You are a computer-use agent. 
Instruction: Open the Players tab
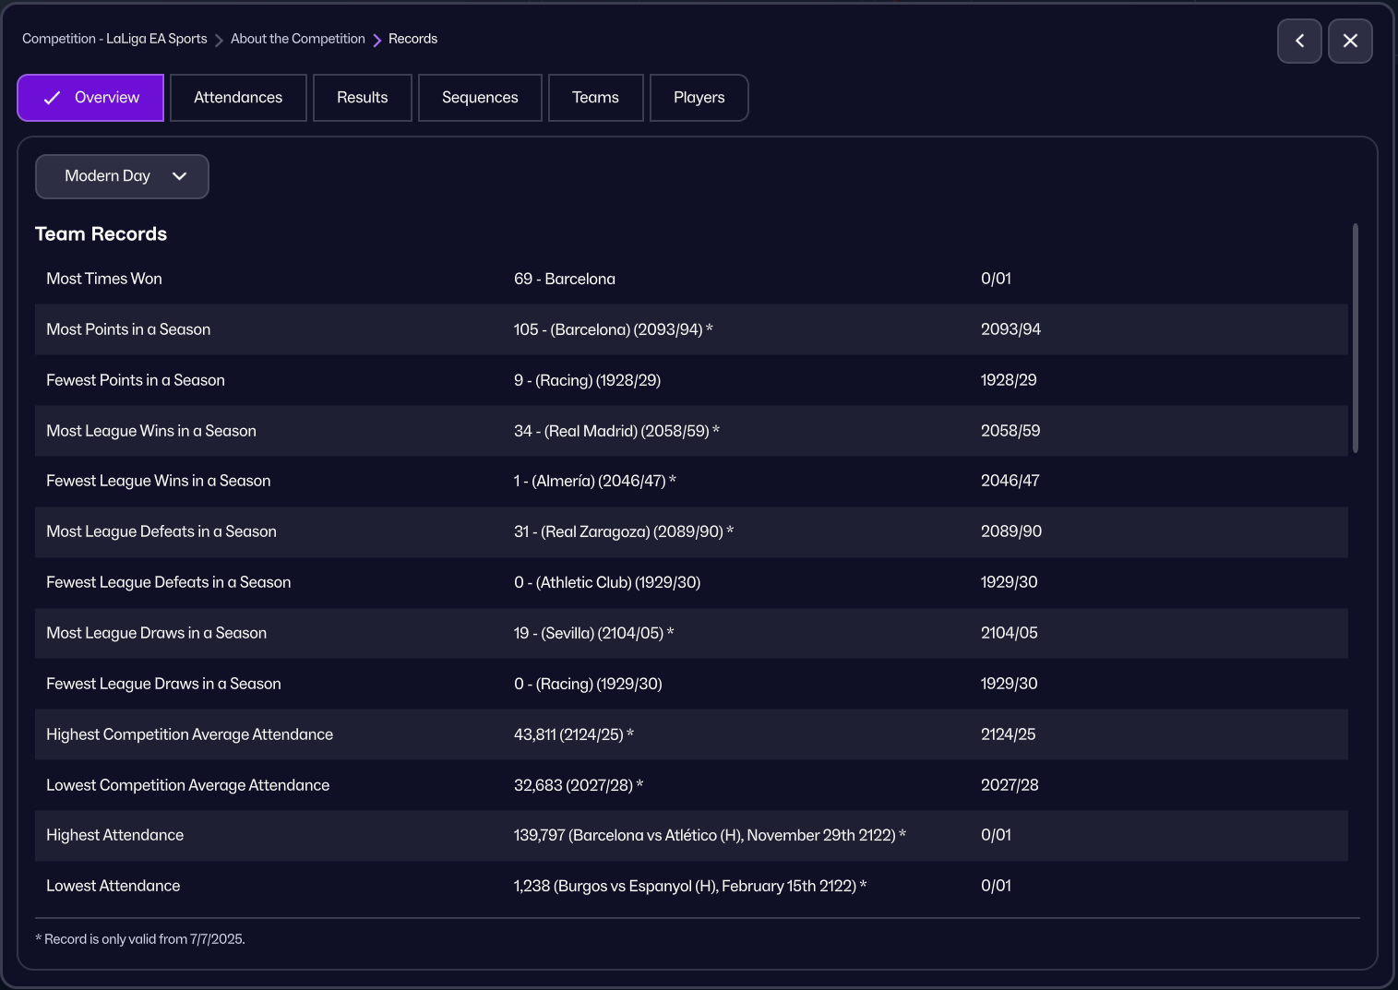(699, 98)
